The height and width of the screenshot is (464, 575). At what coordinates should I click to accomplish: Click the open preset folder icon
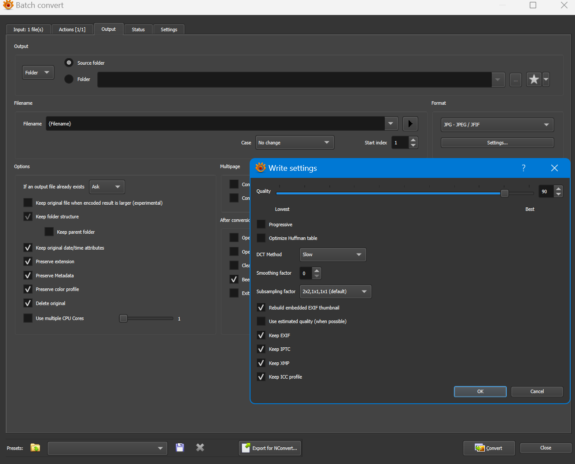point(35,448)
